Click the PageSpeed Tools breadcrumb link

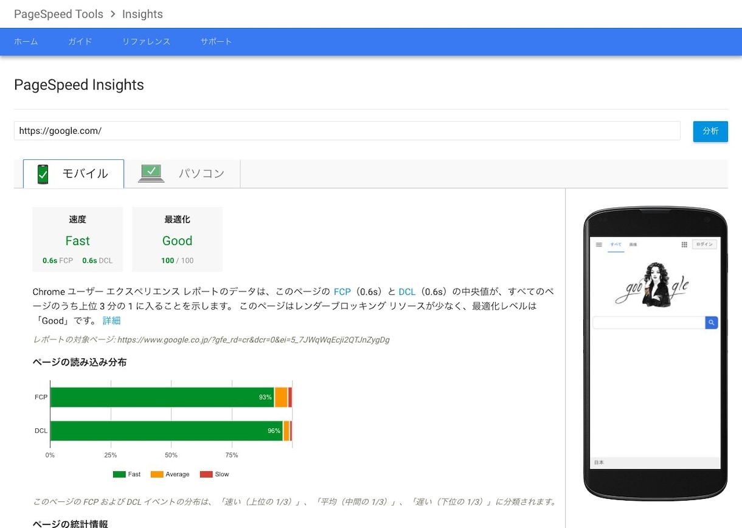(x=59, y=14)
